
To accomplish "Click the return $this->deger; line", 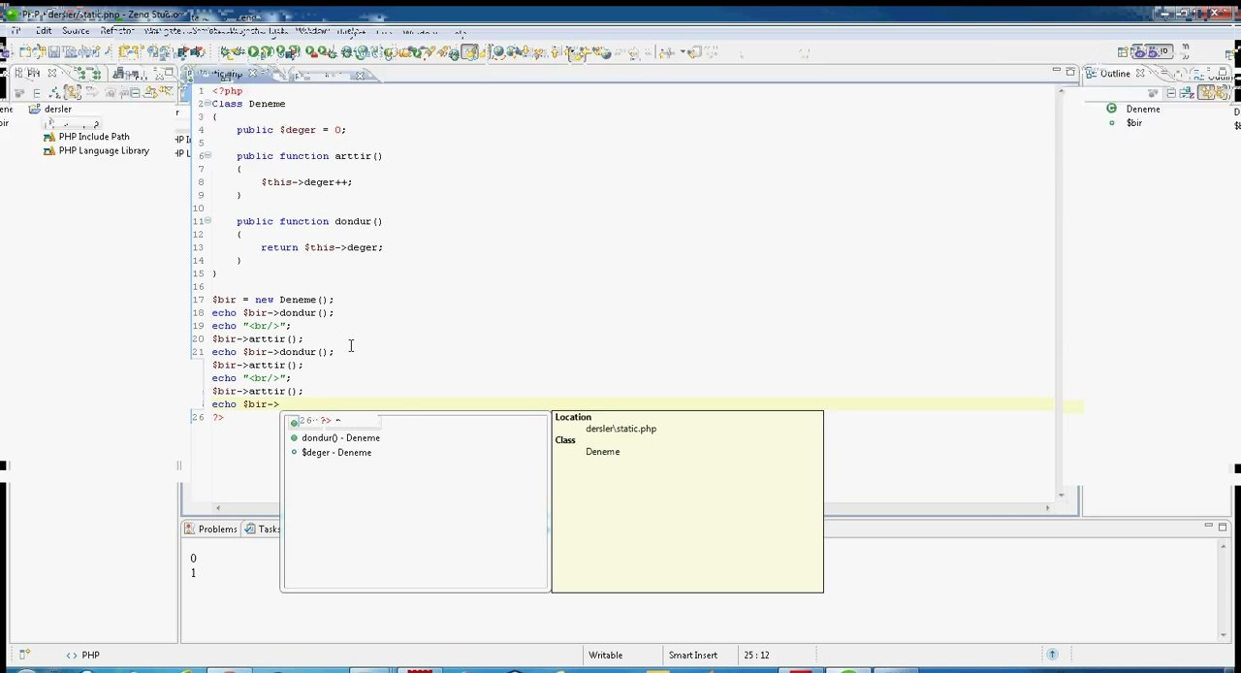I will coord(322,247).
